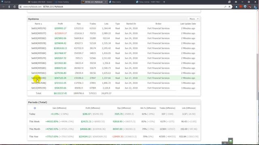Sort systems by Pips column
259x145 pixels.
coord(79,24)
